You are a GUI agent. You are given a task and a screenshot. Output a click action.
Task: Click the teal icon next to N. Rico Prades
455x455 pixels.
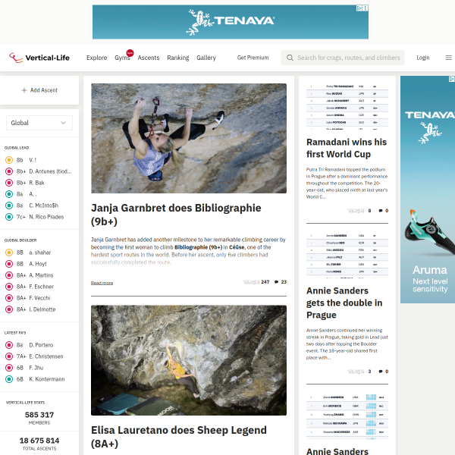point(9,217)
